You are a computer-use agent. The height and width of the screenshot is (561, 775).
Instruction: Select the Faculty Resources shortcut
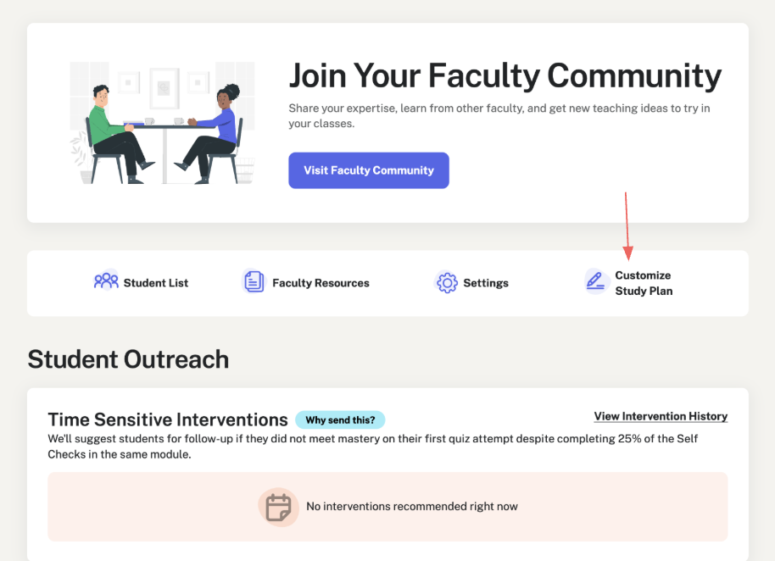[x=320, y=282]
